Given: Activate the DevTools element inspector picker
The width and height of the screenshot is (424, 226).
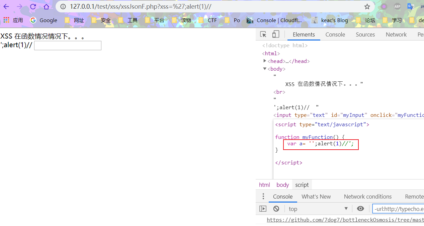Looking at the screenshot, I should (263, 34).
